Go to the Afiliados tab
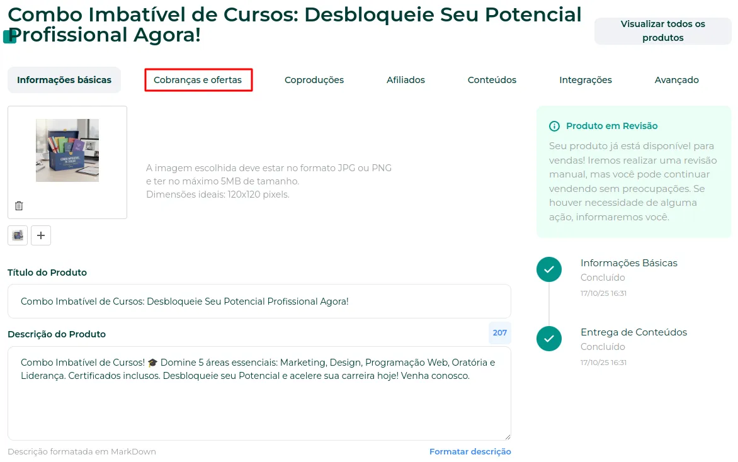This screenshot has width=738, height=462. (x=406, y=80)
